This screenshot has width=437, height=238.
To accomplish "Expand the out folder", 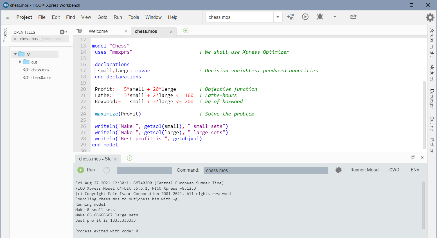I will [20, 62].
